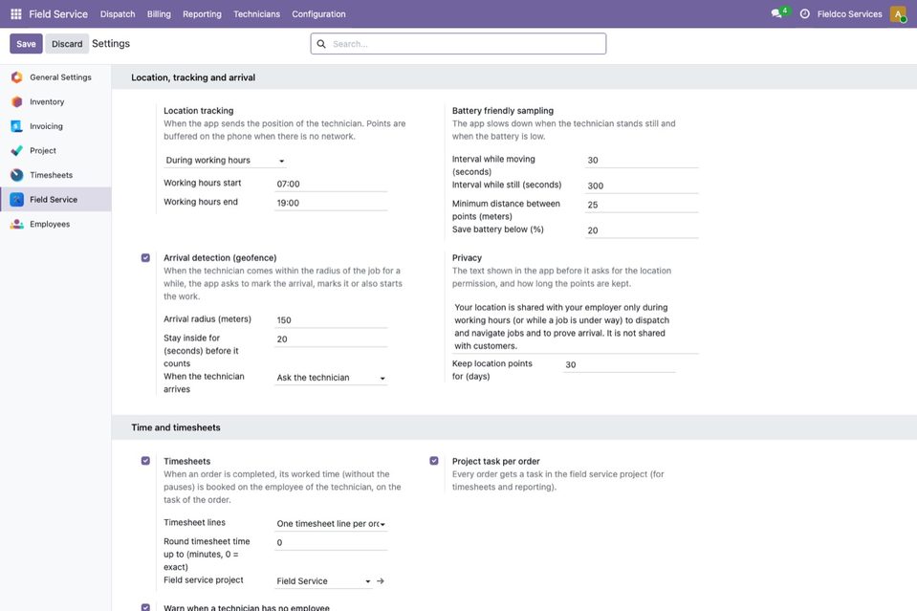Toggle Warn when technician has no employee
This screenshot has height=611, width=917.
145,607
